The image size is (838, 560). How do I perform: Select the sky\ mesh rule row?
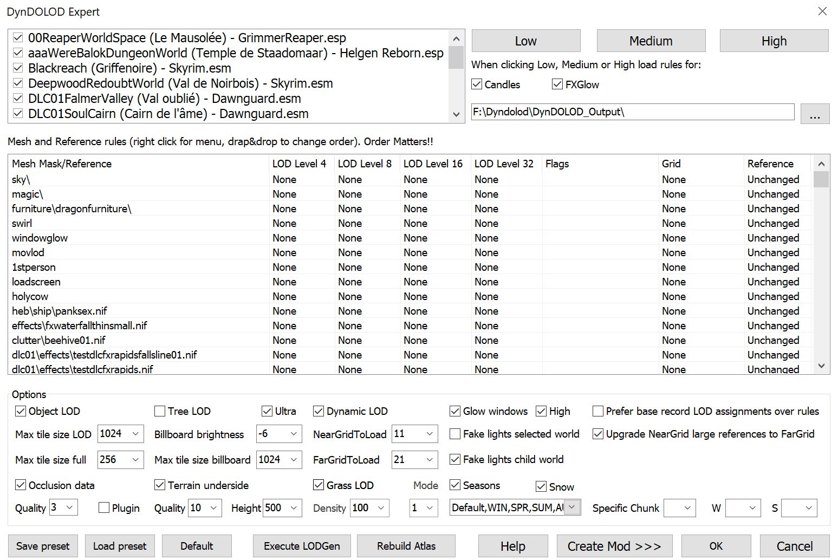coord(411,179)
